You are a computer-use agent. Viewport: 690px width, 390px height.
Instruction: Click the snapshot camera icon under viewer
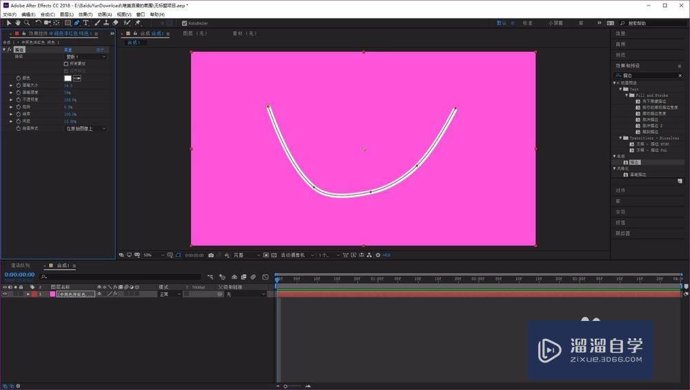(x=211, y=255)
